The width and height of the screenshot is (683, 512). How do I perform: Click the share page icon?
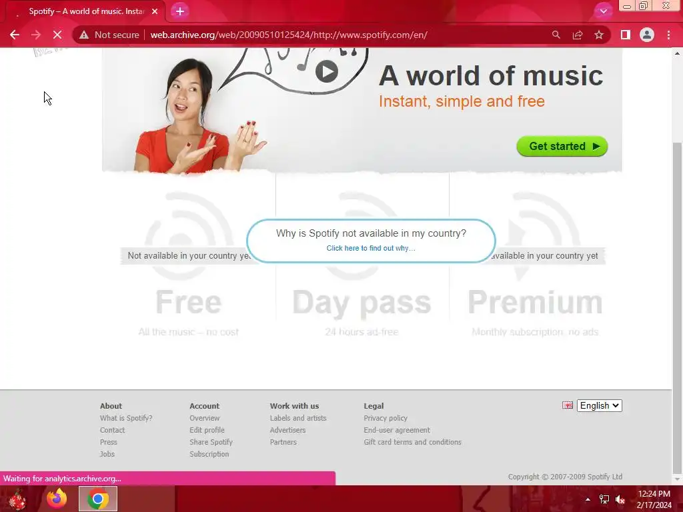pos(578,35)
